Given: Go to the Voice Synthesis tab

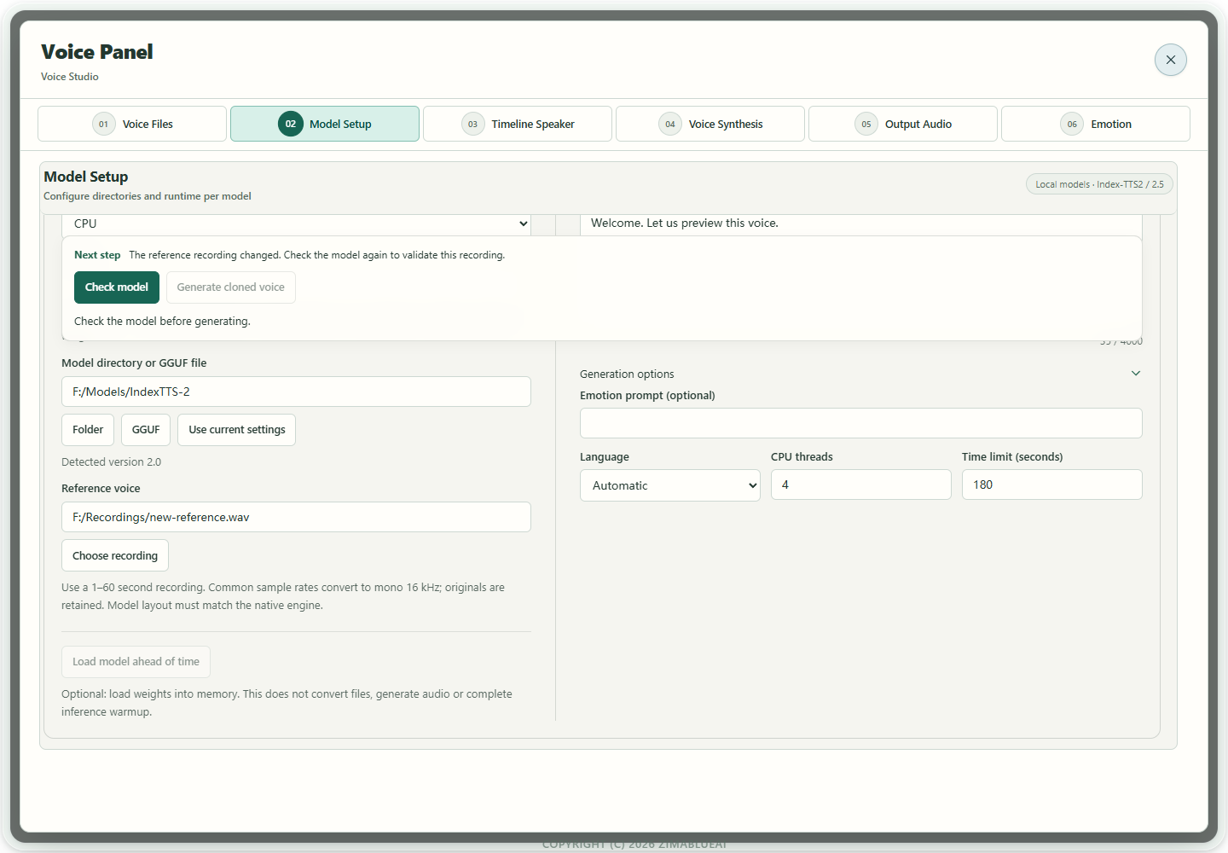Looking at the screenshot, I should pos(710,124).
